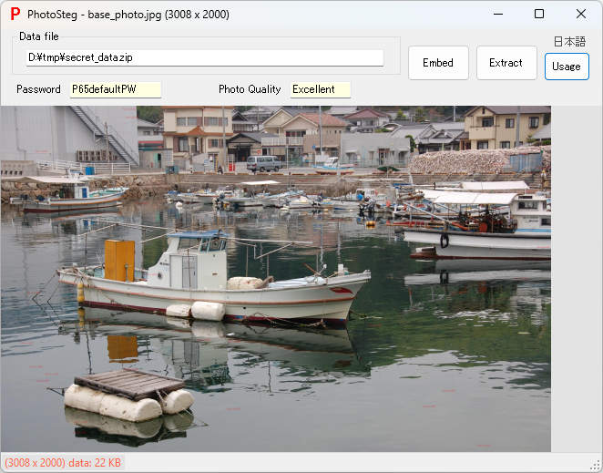Click the window resize grip in status bar
Screen dimensions: 603x473
(x=596, y=466)
